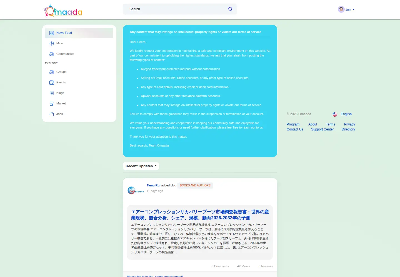Open Tamu Rui's profile link
The height and width of the screenshot is (277, 400).
153,185
